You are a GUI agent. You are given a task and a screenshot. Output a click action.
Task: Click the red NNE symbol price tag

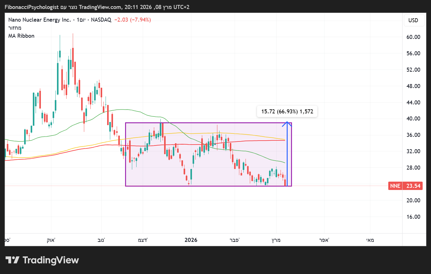point(395,186)
